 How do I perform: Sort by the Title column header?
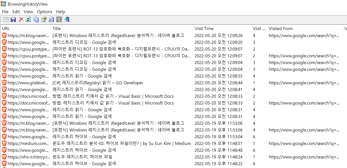pyautogui.click(x=122, y=28)
